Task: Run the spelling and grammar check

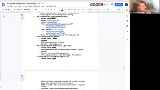Action: (x=11, y=9)
